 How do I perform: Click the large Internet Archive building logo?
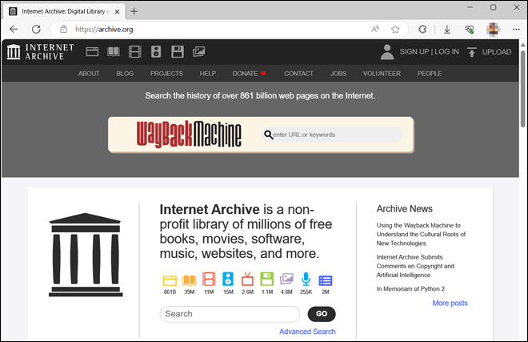(x=86, y=255)
